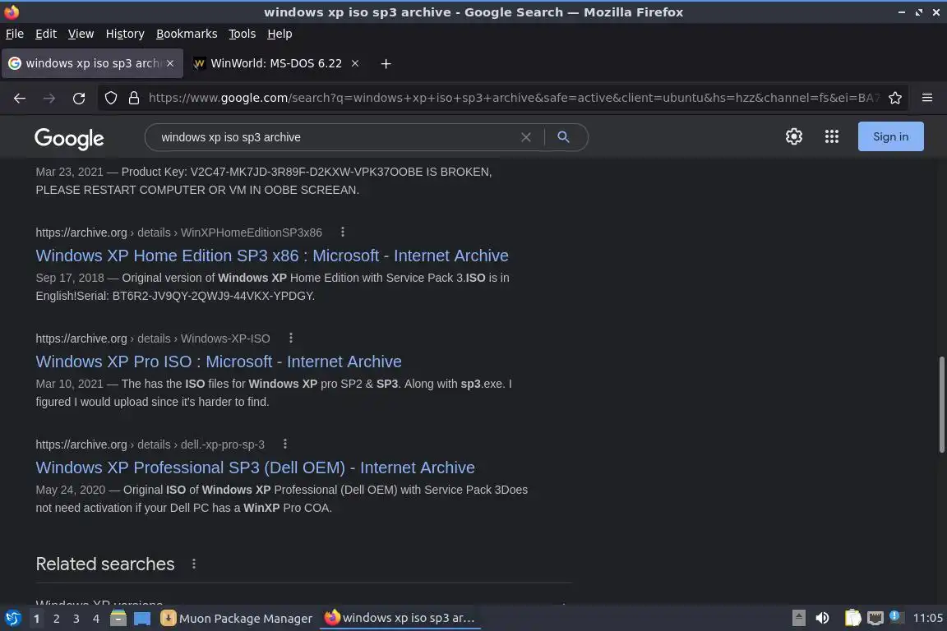
Task: Close the WinWorld: MS-DOS 6.22 tab
Action: (355, 63)
